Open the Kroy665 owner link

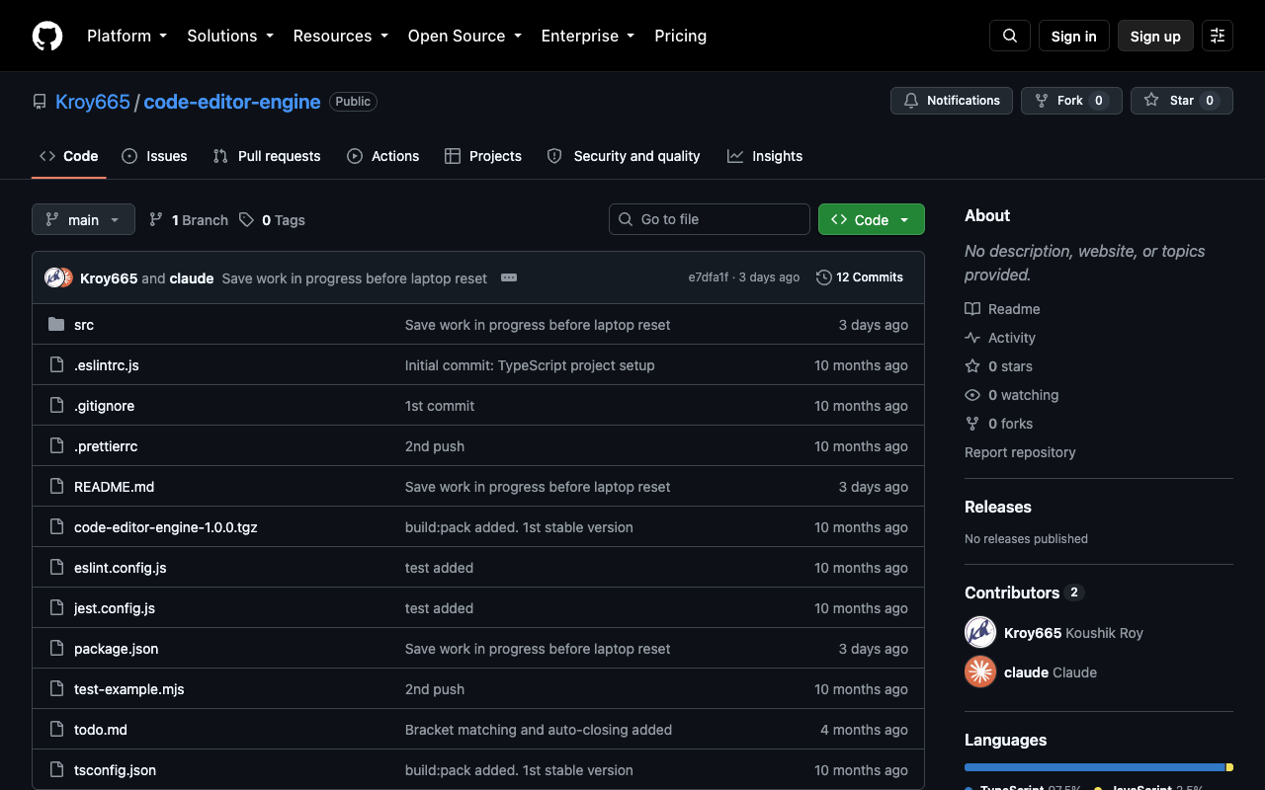(93, 102)
